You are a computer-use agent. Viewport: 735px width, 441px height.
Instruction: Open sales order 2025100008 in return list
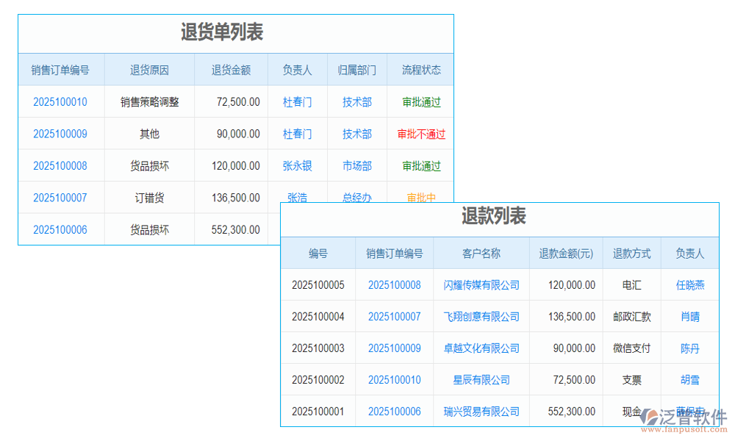60,165
